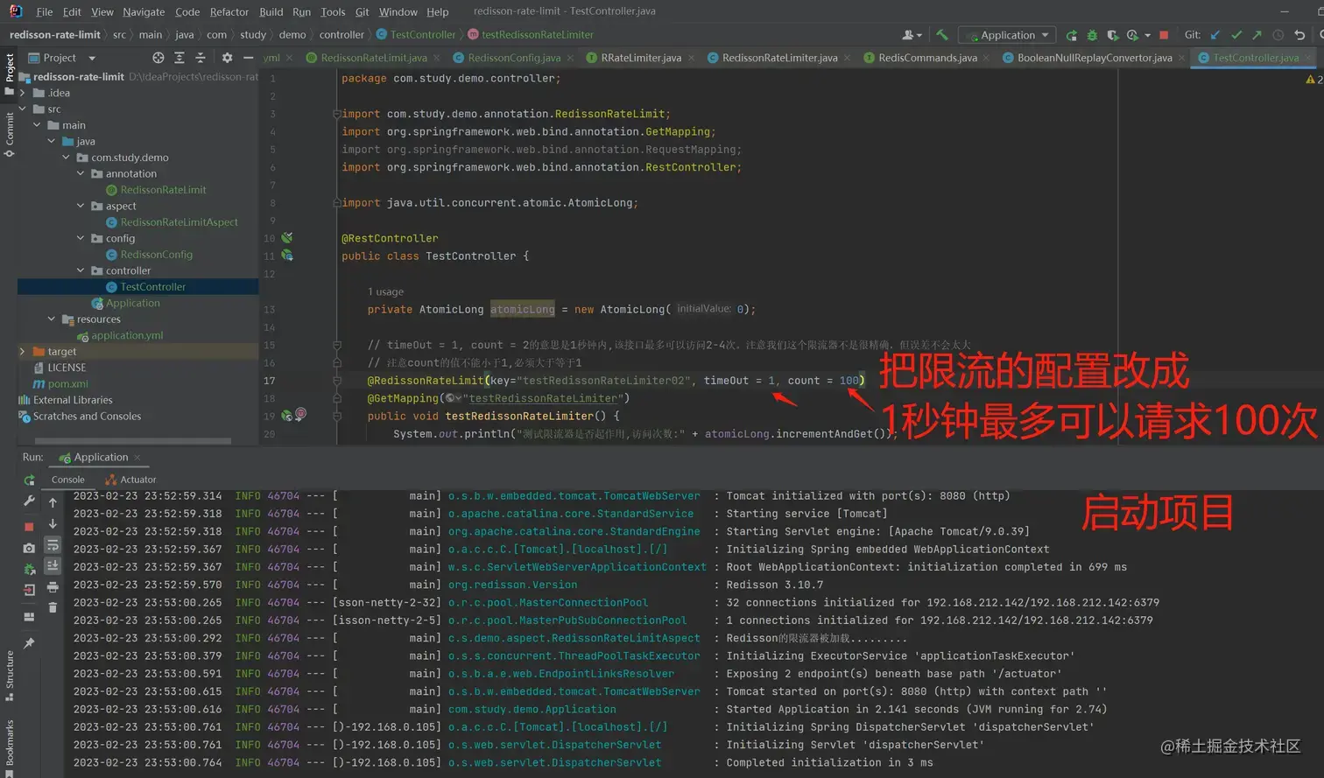Jump down the stack trace arrow
The width and height of the screenshot is (1324, 778).
[53, 523]
